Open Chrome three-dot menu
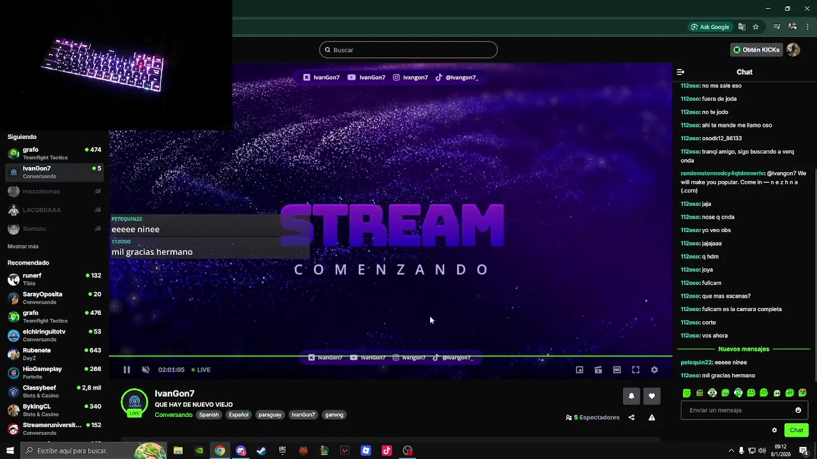This screenshot has height=459, width=817. click(x=807, y=27)
